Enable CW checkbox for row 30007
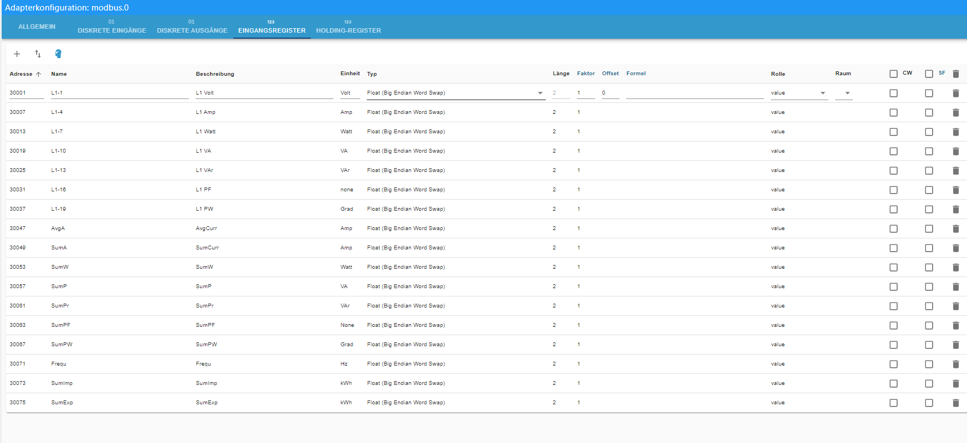Viewport: 967px width, 443px height. coord(893,112)
